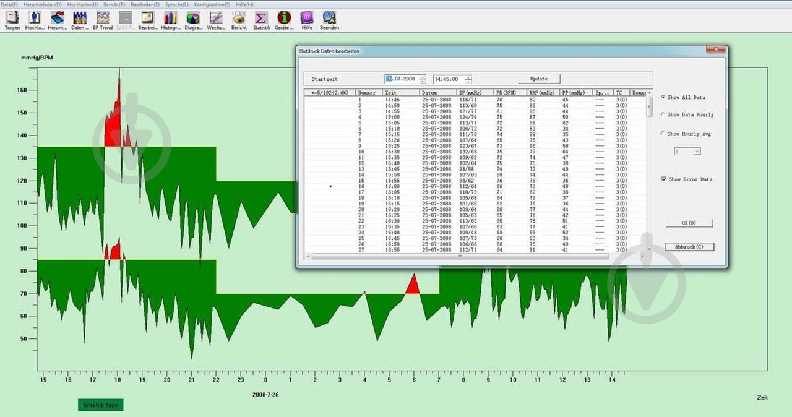The height and width of the screenshot is (417, 792).
Task: Select the pie chart Diagramm icon
Action: coord(193,19)
